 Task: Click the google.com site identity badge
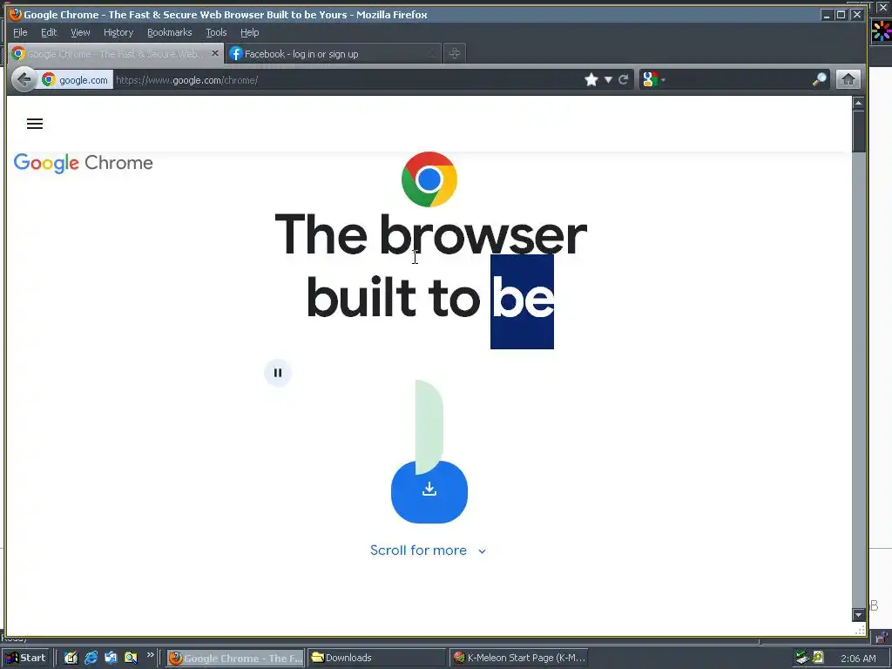coord(76,80)
